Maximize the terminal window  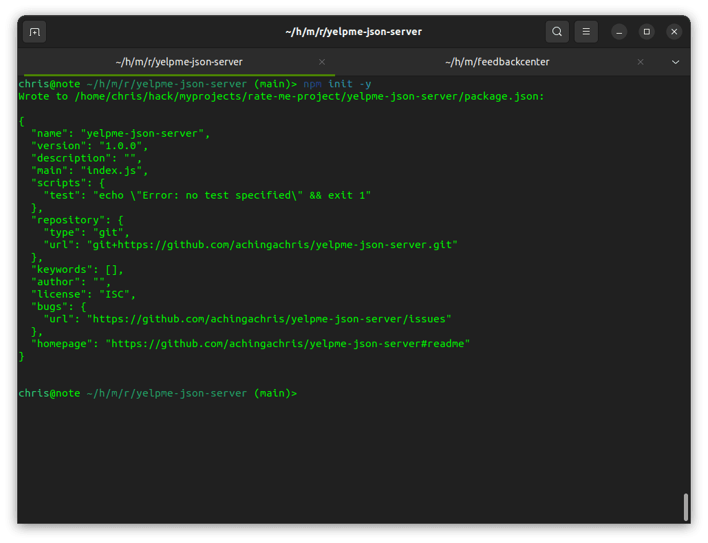click(x=647, y=32)
